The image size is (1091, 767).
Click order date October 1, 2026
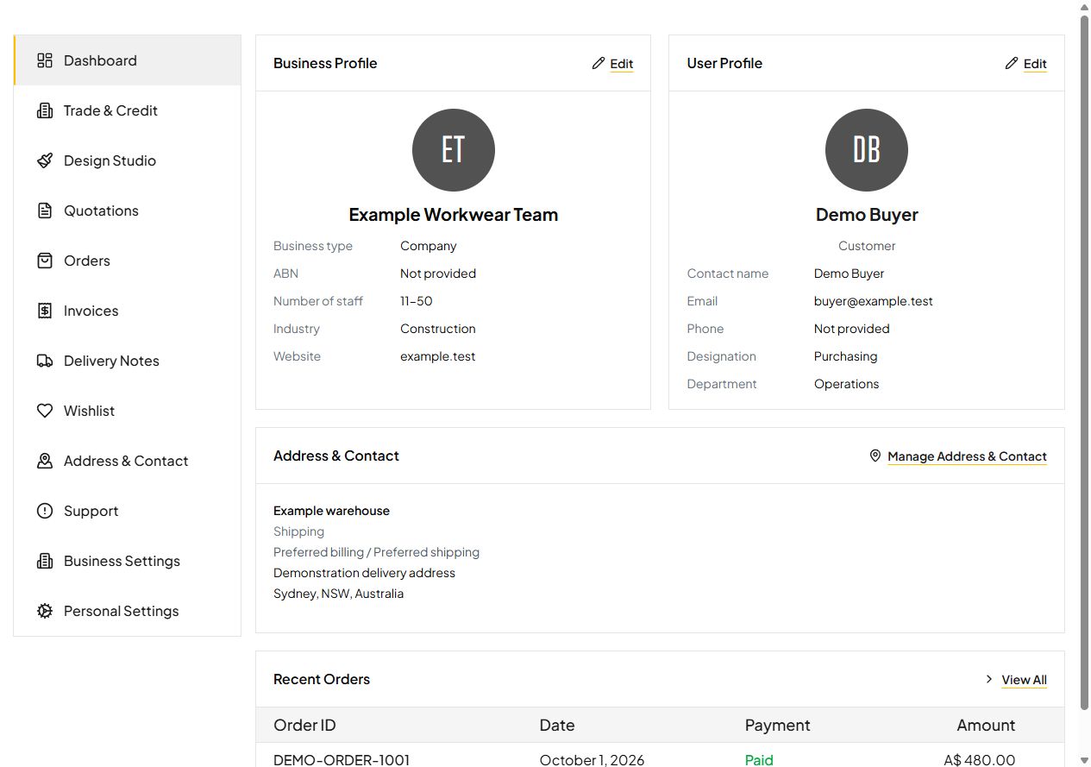click(x=592, y=760)
